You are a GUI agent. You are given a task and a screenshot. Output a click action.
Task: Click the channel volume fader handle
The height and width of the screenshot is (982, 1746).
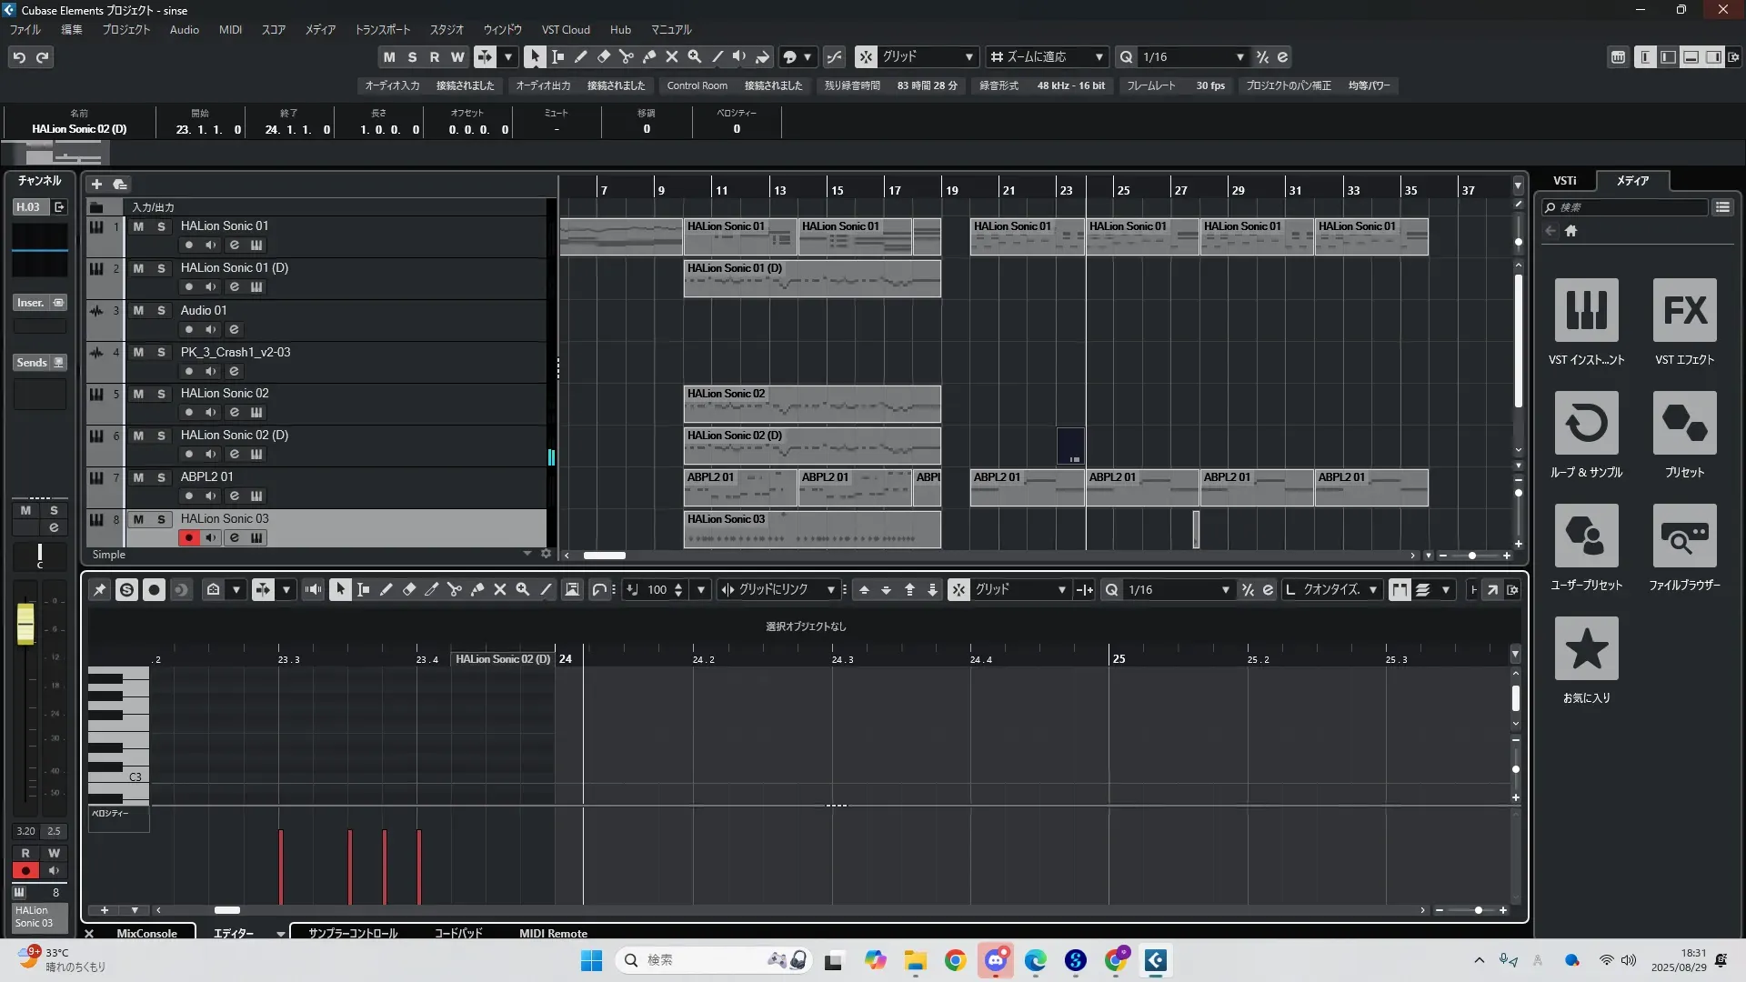pos(25,625)
